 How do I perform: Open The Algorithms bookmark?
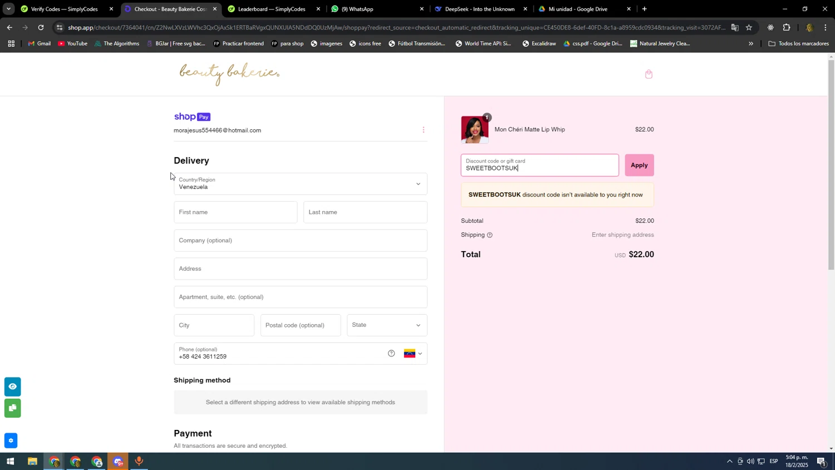(117, 43)
